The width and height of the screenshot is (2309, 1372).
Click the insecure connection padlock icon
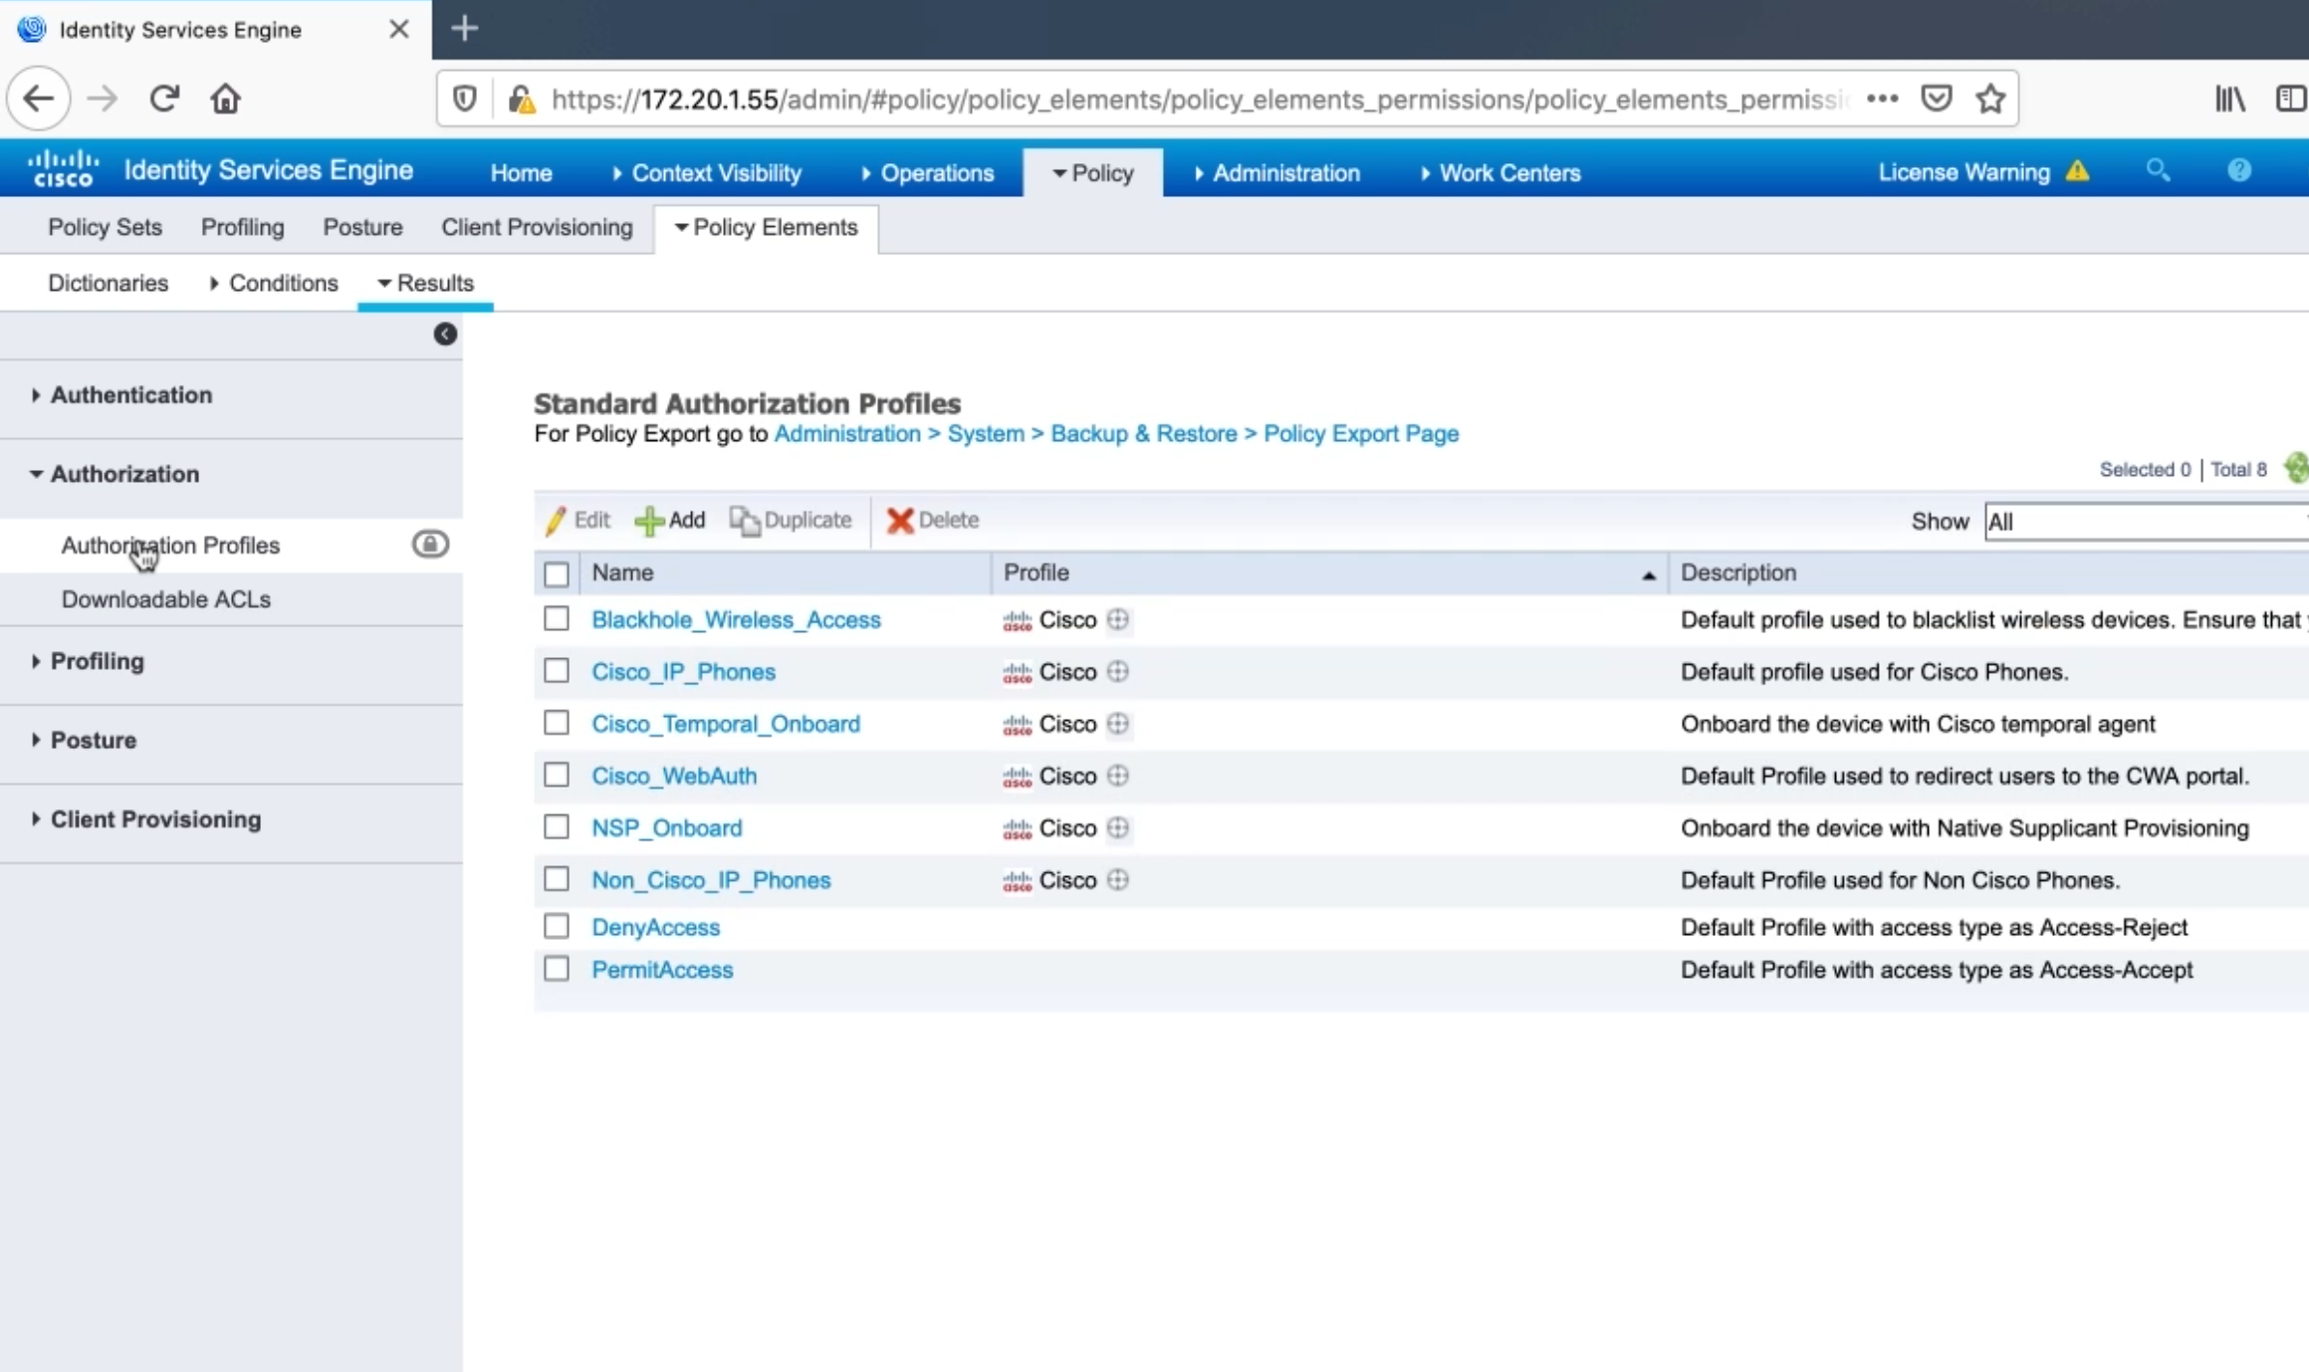(x=522, y=99)
